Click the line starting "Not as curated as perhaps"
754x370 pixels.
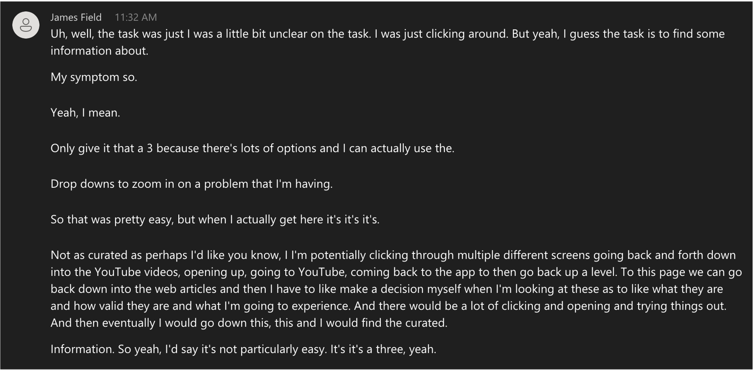click(393, 255)
